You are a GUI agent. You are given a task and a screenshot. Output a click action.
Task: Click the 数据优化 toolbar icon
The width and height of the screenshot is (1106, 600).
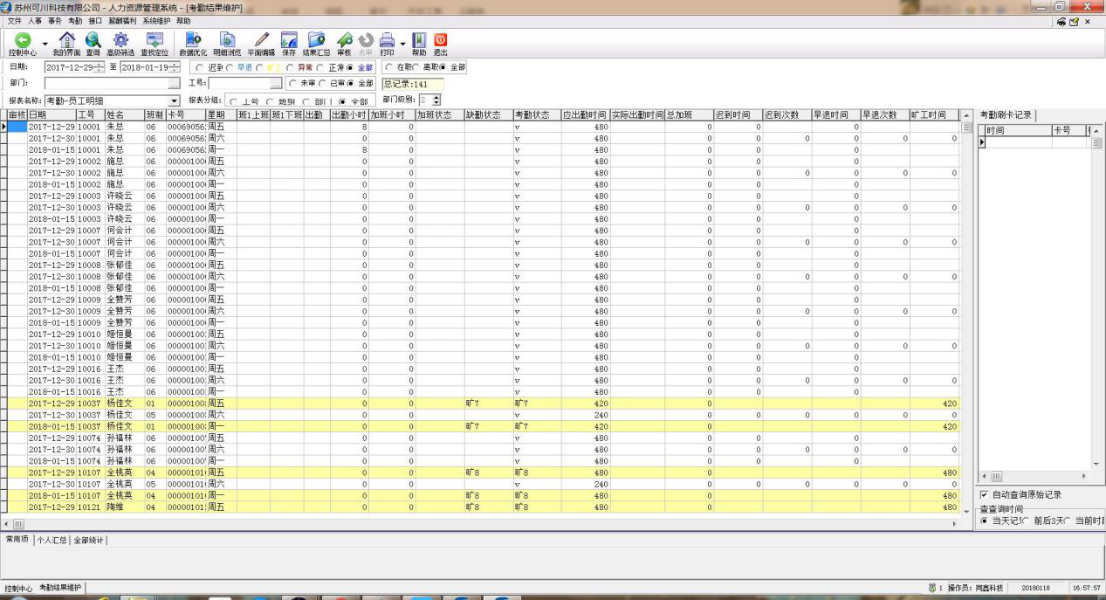tap(192, 40)
